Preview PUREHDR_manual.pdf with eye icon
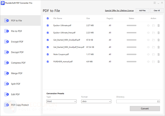The height and width of the screenshot is (116, 165). click(148, 61)
